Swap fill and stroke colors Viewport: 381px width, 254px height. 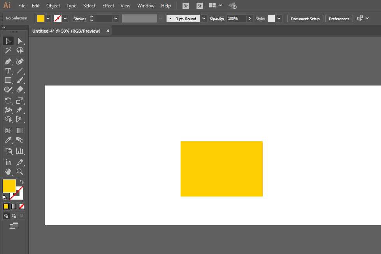[22, 182]
